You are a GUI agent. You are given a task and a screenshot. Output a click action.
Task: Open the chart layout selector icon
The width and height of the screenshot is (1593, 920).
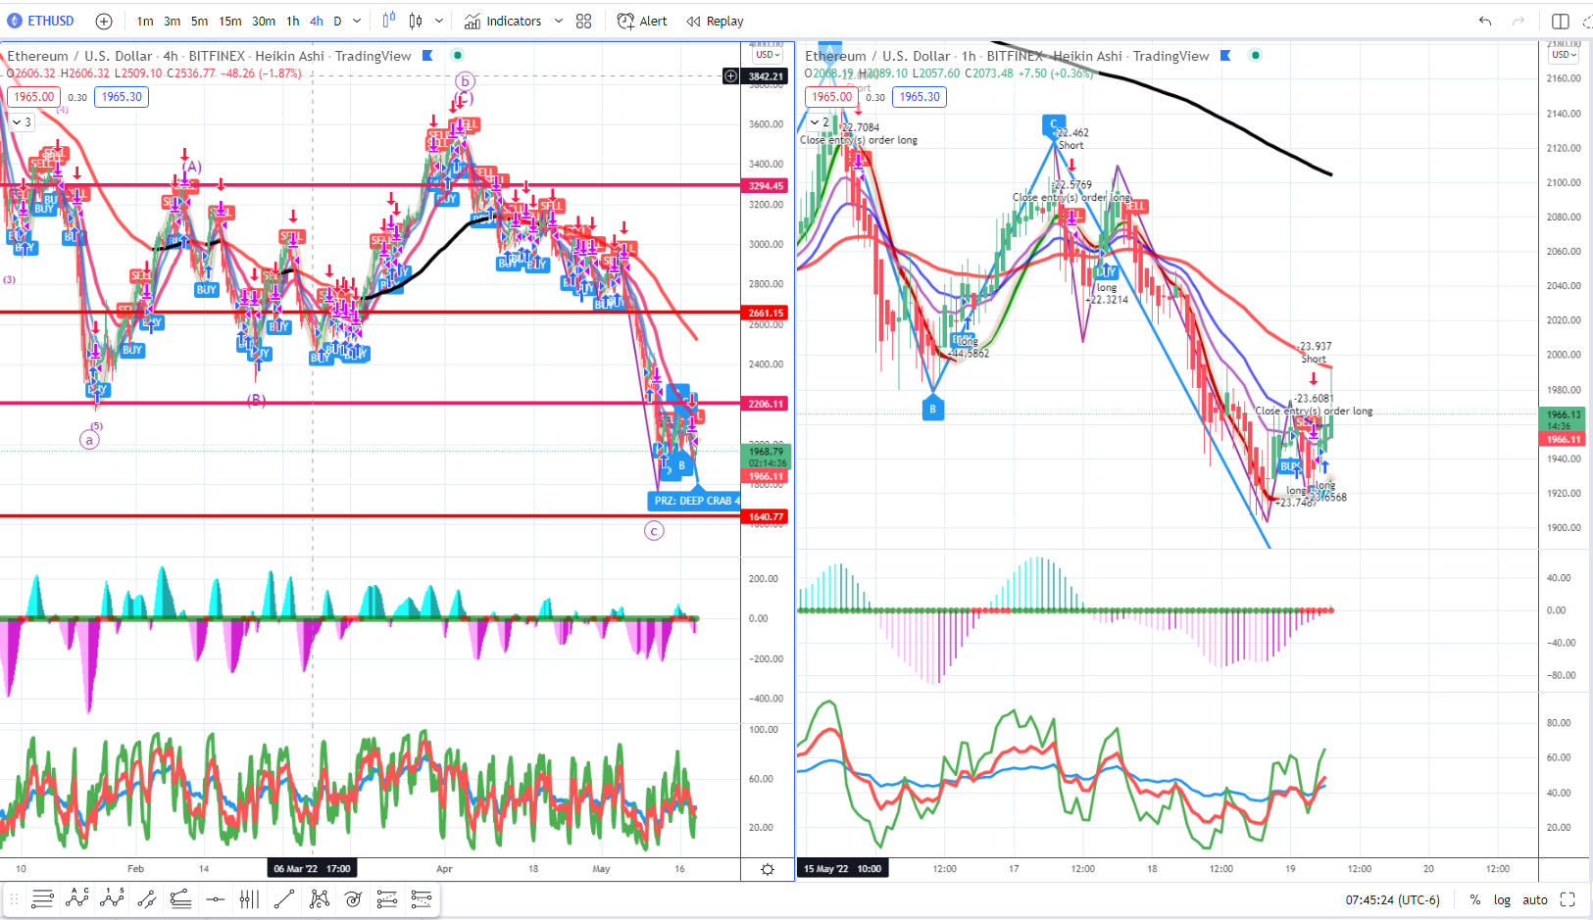[x=1561, y=21]
